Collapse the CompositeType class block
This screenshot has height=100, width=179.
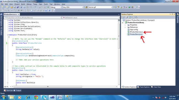[x=7, y=70]
